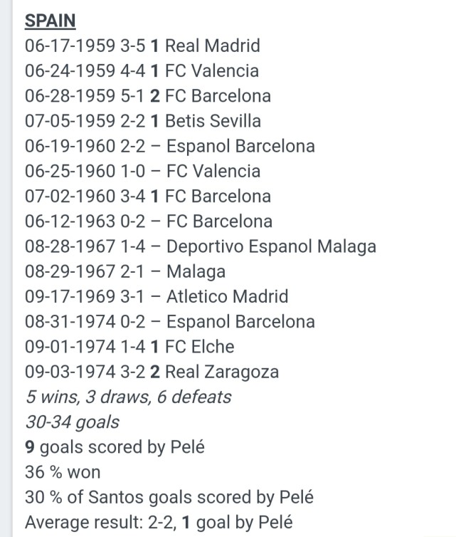Click the Deportivo Espanol Malaga match line
This screenshot has width=456, height=537.
coord(200,246)
